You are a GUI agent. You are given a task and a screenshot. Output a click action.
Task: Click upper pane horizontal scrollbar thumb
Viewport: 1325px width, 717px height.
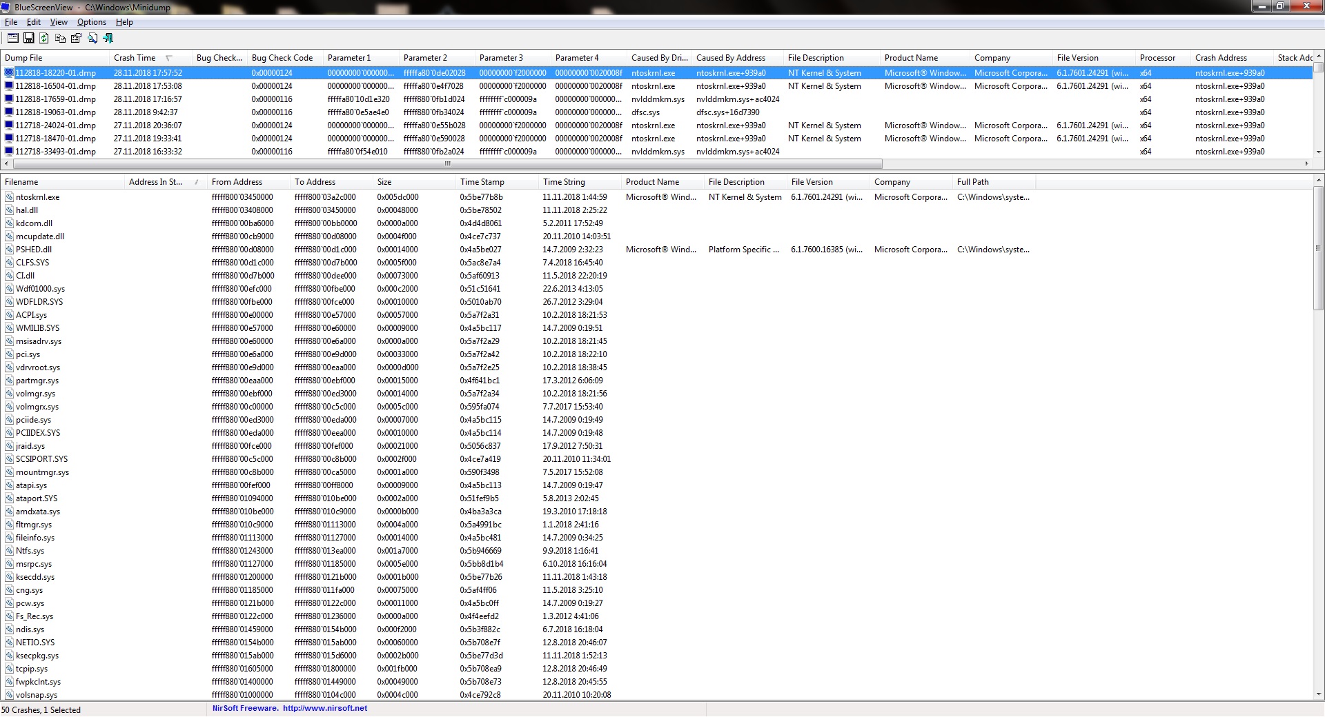click(447, 164)
